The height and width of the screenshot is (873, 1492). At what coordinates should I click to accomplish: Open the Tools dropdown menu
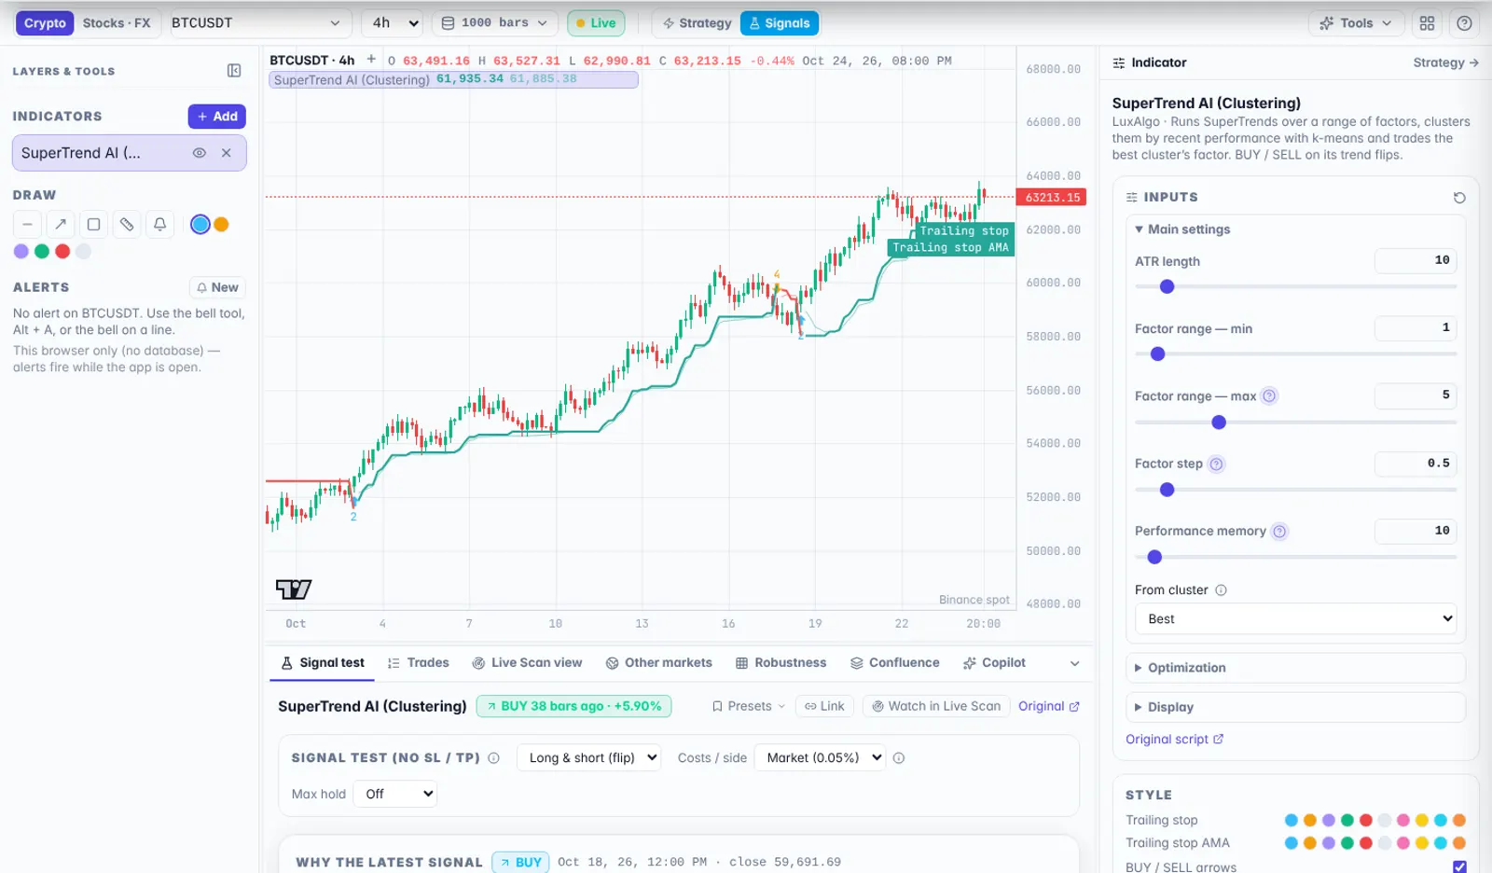tap(1357, 23)
